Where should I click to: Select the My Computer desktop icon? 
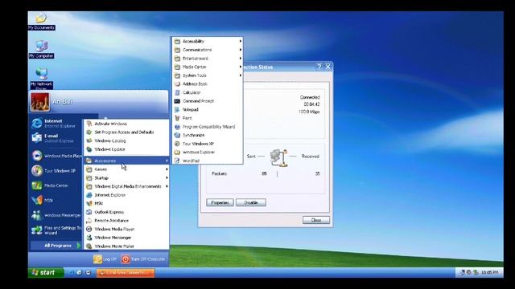pos(41,50)
